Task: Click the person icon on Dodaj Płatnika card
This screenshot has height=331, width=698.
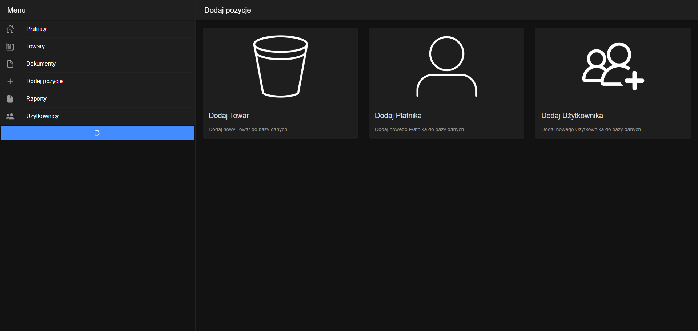Action: pyautogui.click(x=446, y=67)
